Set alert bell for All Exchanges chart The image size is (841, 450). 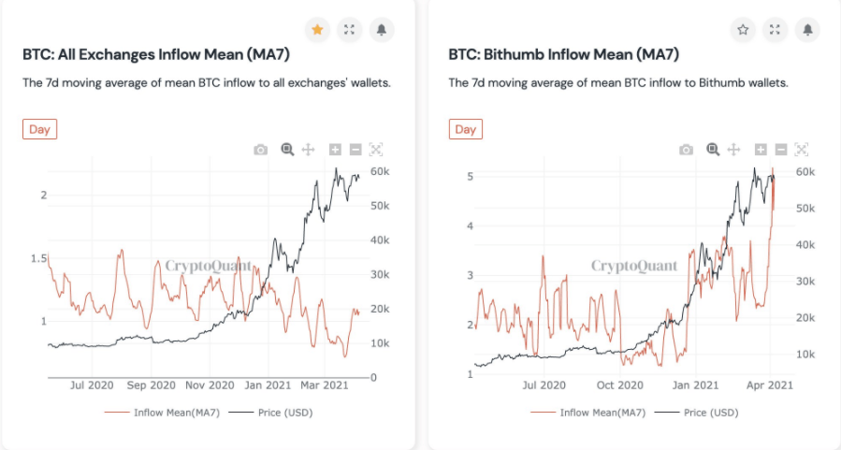pyautogui.click(x=382, y=30)
